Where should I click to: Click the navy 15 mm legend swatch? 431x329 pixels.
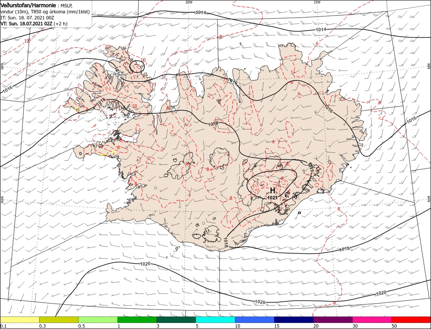(294, 320)
